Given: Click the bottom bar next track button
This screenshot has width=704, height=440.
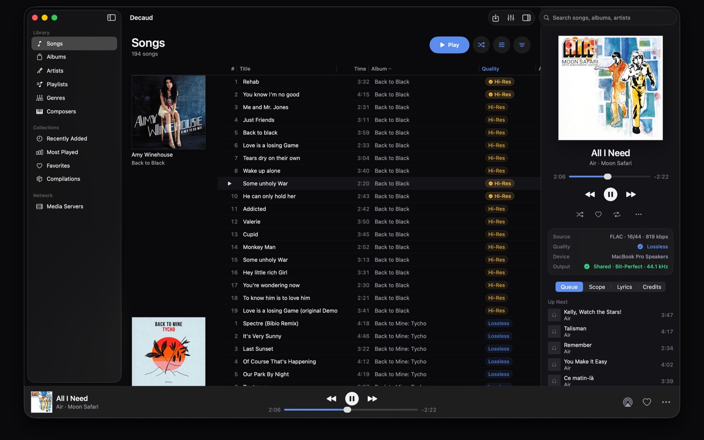Looking at the screenshot, I should (x=372, y=399).
